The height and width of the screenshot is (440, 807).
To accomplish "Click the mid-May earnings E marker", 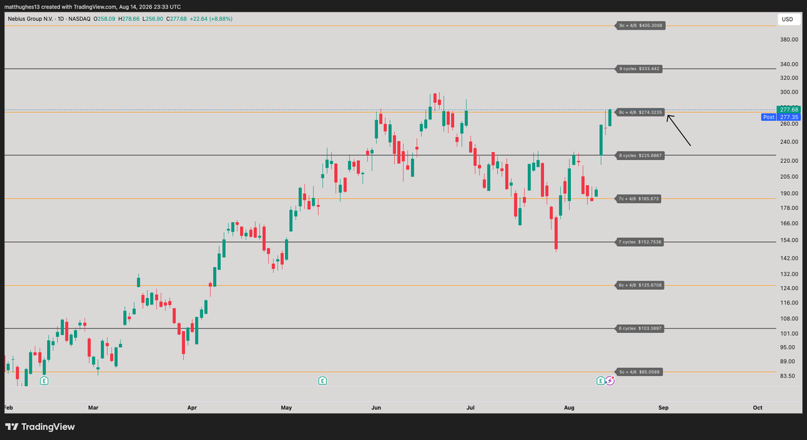I will click(x=323, y=381).
